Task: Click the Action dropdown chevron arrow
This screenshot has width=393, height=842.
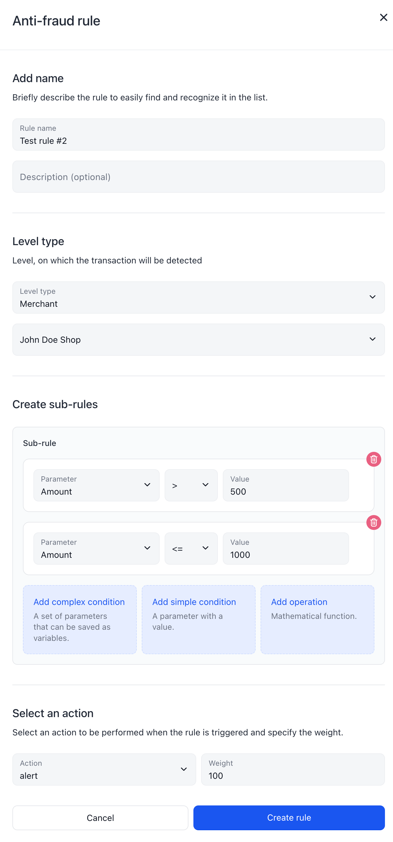Action: [x=184, y=769]
